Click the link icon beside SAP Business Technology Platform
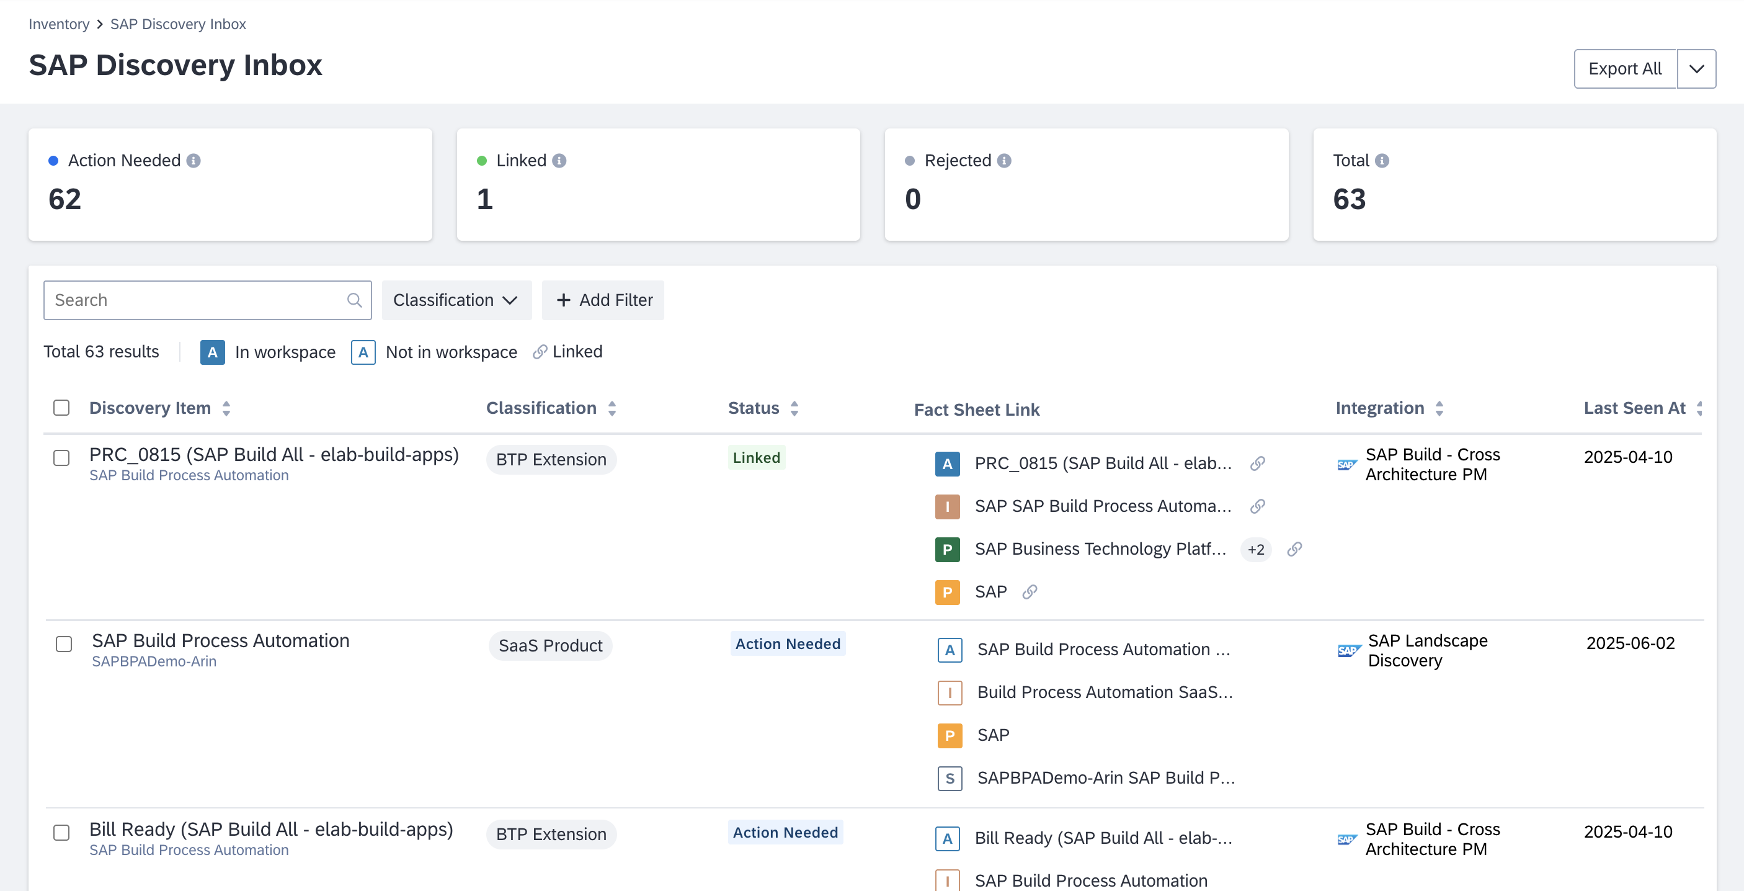The height and width of the screenshot is (891, 1744). click(x=1294, y=549)
